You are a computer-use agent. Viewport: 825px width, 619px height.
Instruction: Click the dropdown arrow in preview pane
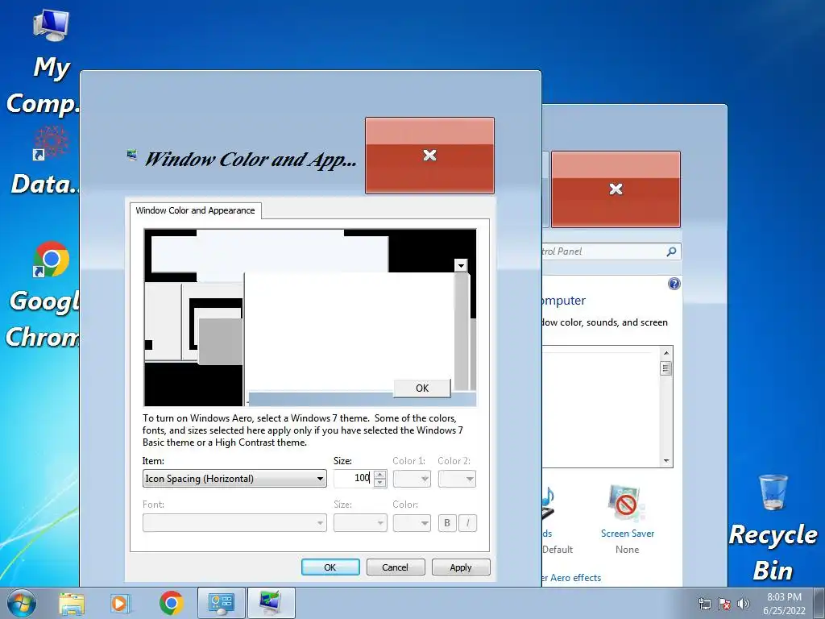(461, 265)
